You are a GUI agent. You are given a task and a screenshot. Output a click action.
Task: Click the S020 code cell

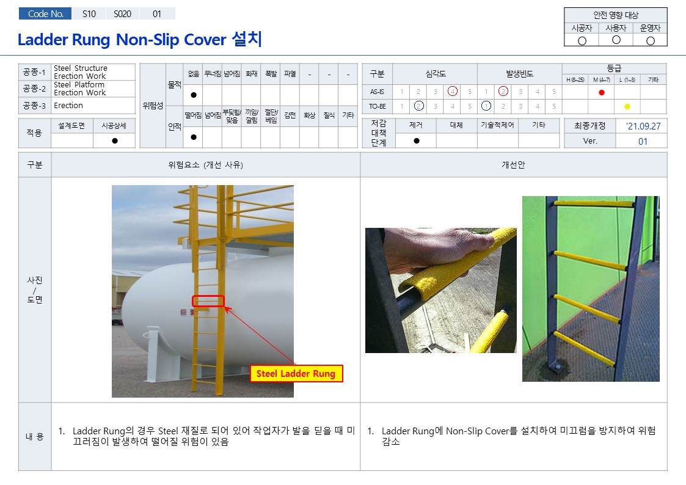123,13
